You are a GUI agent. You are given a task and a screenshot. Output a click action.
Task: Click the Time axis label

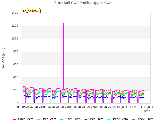click(147, 111)
